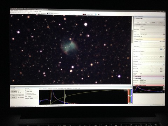
Task: Open the Colour Space dropdown
Action: 153,27
